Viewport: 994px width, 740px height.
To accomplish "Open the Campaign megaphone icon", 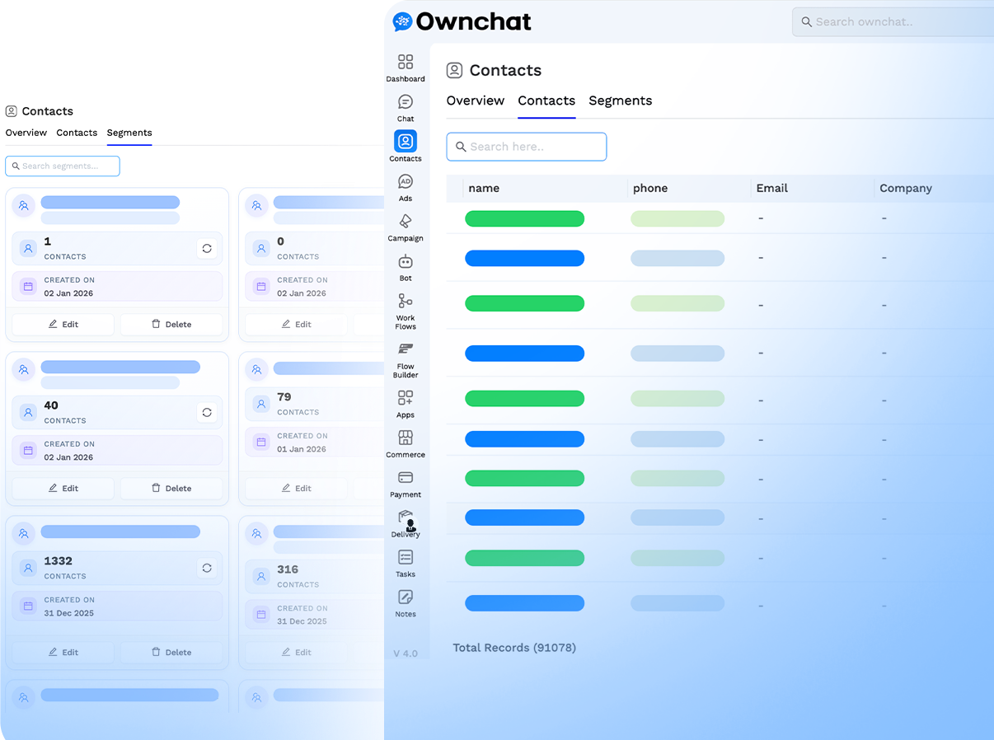I will [405, 222].
